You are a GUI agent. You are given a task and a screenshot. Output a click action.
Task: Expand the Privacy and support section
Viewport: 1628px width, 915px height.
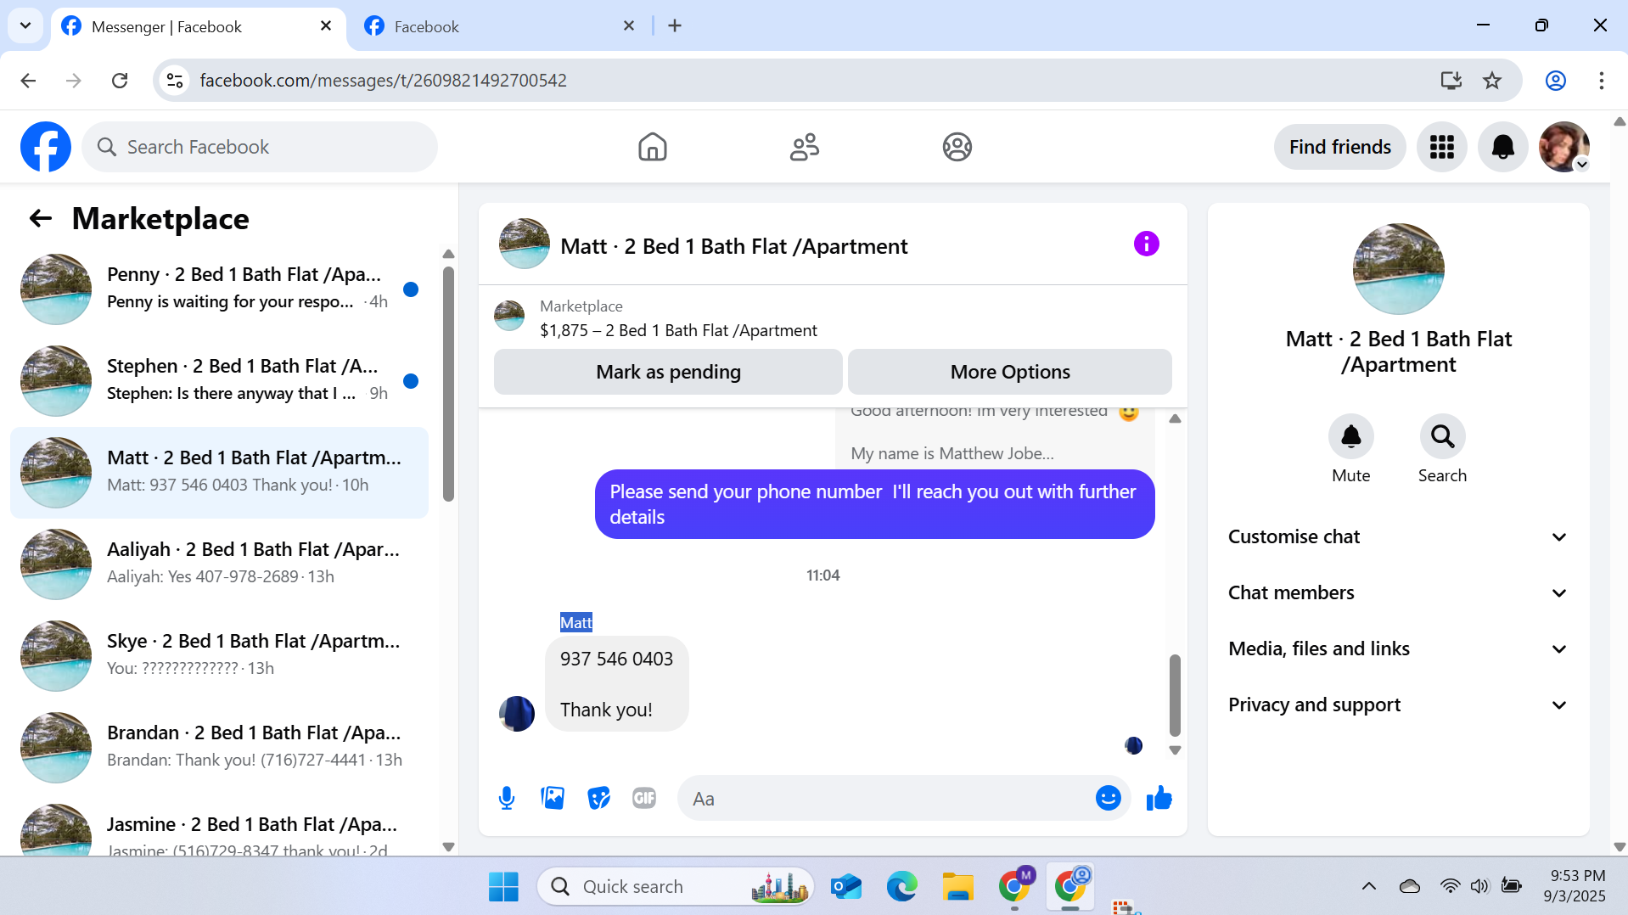coord(1398,705)
